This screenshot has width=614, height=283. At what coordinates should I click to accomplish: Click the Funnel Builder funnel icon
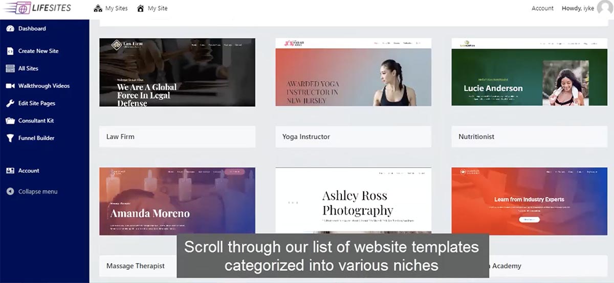[x=10, y=138]
